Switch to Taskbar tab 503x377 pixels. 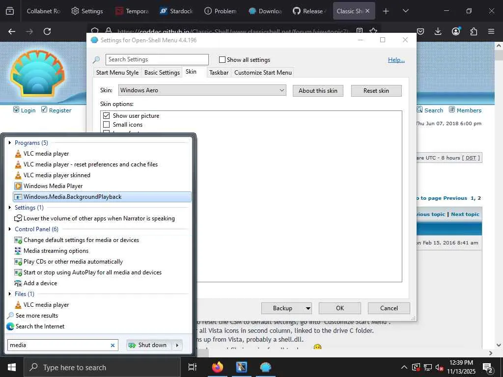point(219,73)
